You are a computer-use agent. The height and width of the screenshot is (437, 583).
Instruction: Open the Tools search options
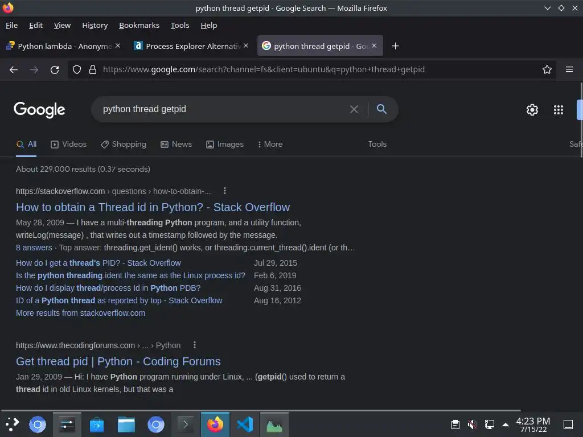click(377, 144)
